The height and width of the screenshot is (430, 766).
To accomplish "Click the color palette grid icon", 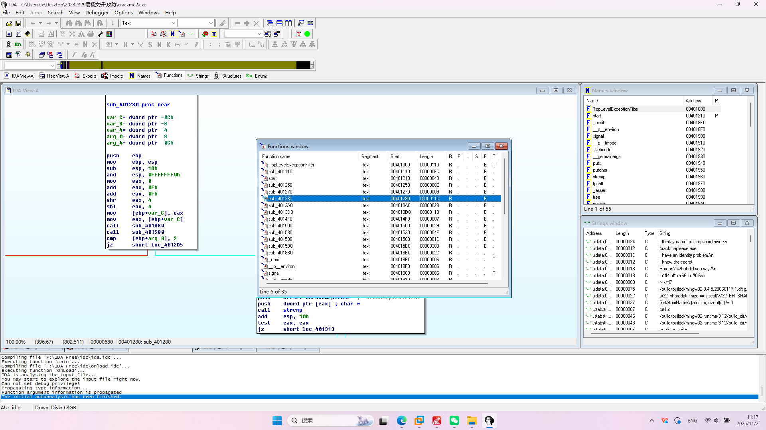I will pyautogui.click(x=109, y=34).
